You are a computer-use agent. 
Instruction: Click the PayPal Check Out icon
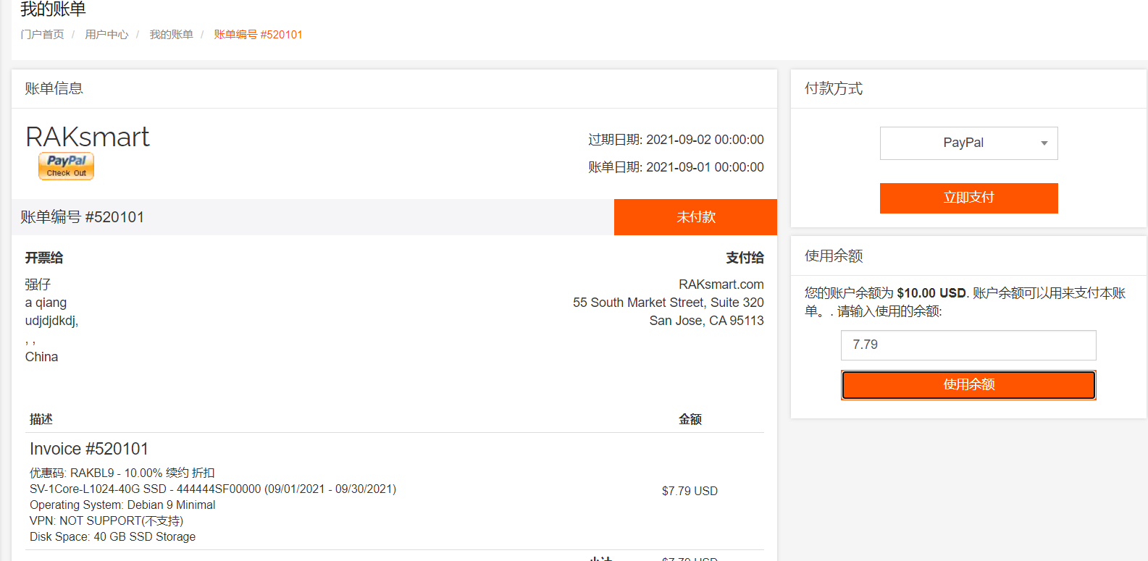pos(66,166)
